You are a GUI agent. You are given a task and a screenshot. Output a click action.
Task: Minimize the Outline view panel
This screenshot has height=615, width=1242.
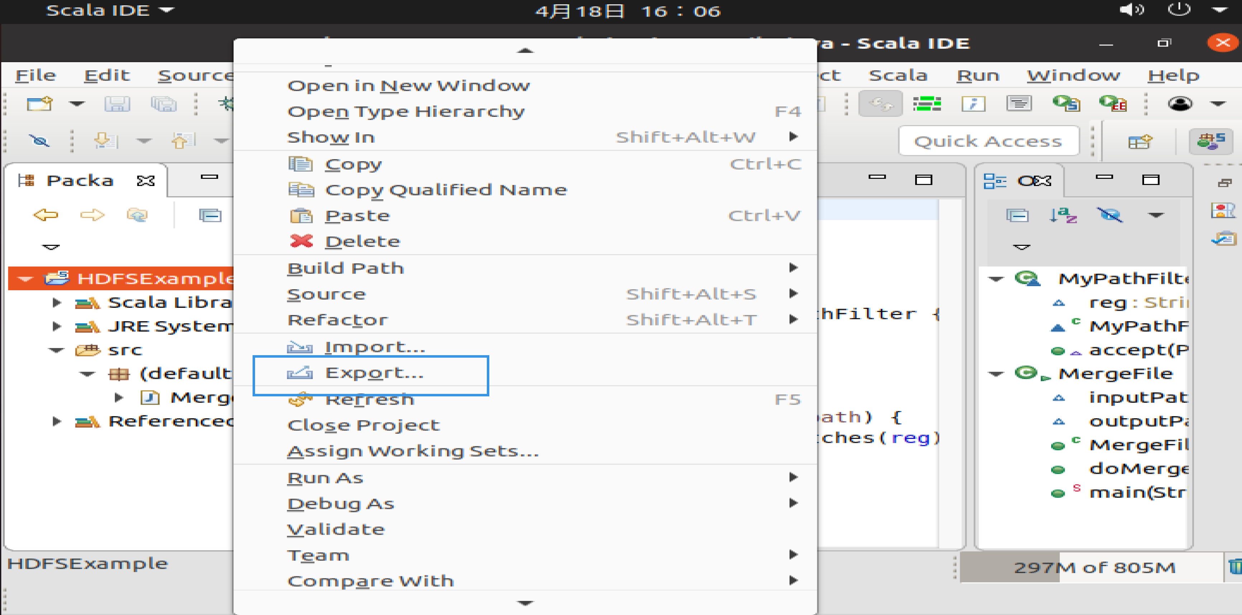[1104, 177]
